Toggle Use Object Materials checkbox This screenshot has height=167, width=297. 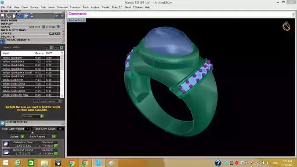point(60,101)
